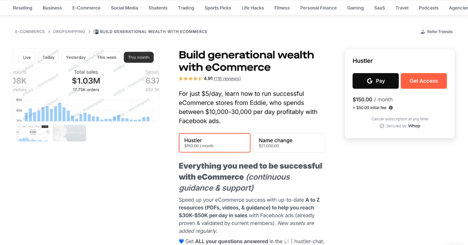Click the chat bubble icon next to hustler-chat
Image resolution: width=468 pixels, height=245 pixels.
point(287,241)
